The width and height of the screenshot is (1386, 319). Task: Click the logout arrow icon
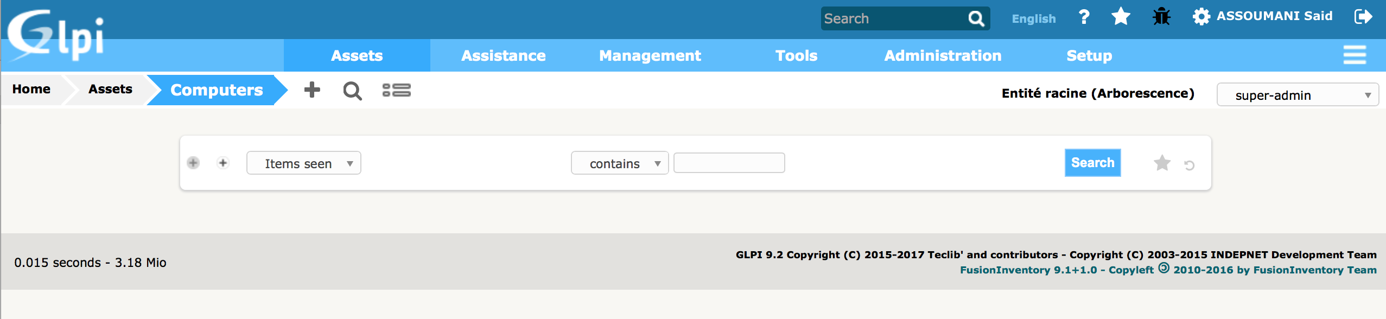(x=1363, y=17)
